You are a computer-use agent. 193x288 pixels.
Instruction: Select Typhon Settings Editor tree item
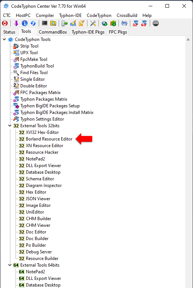(x=42, y=119)
